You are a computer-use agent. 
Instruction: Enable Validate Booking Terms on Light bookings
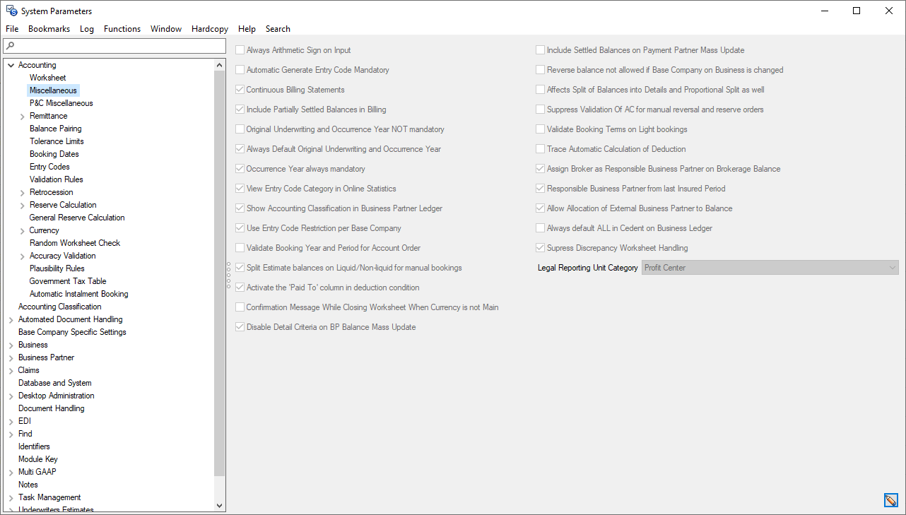click(540, 129)
